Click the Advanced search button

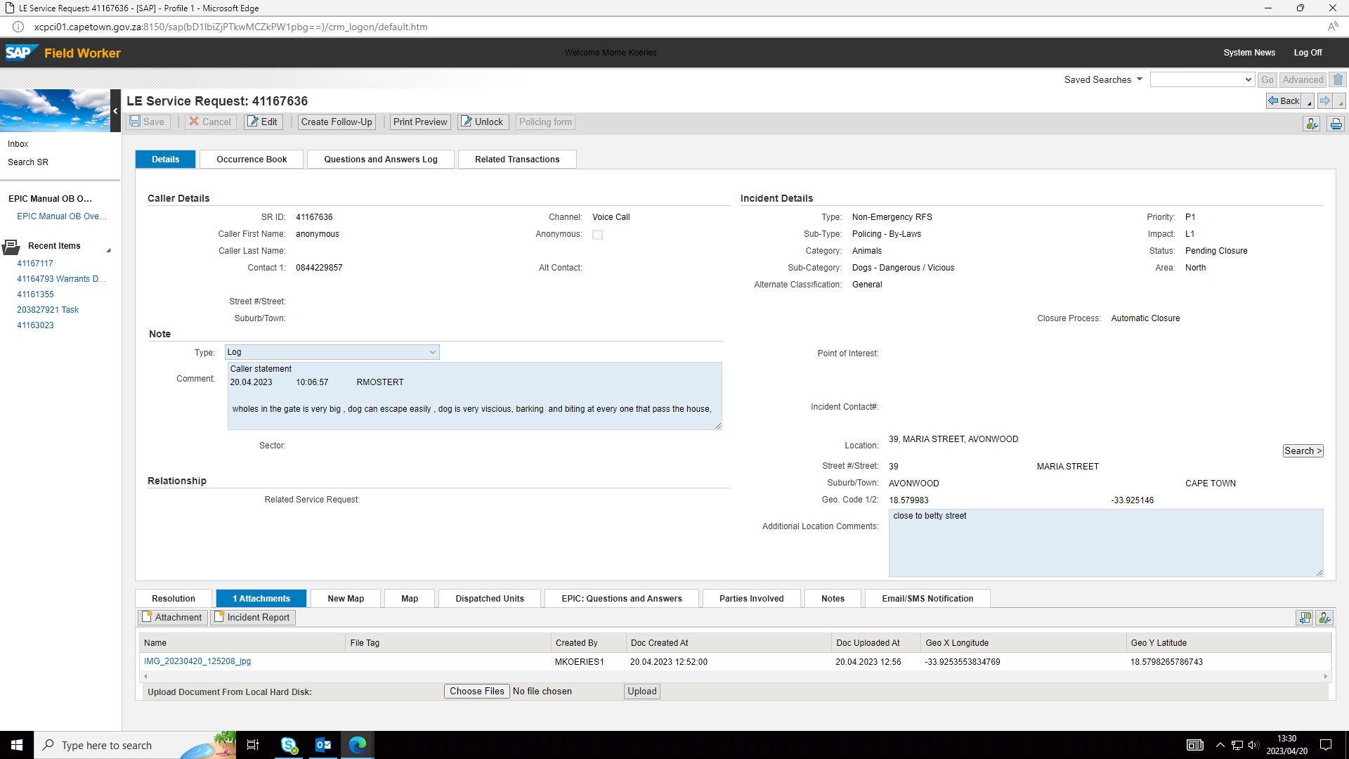1303,79
